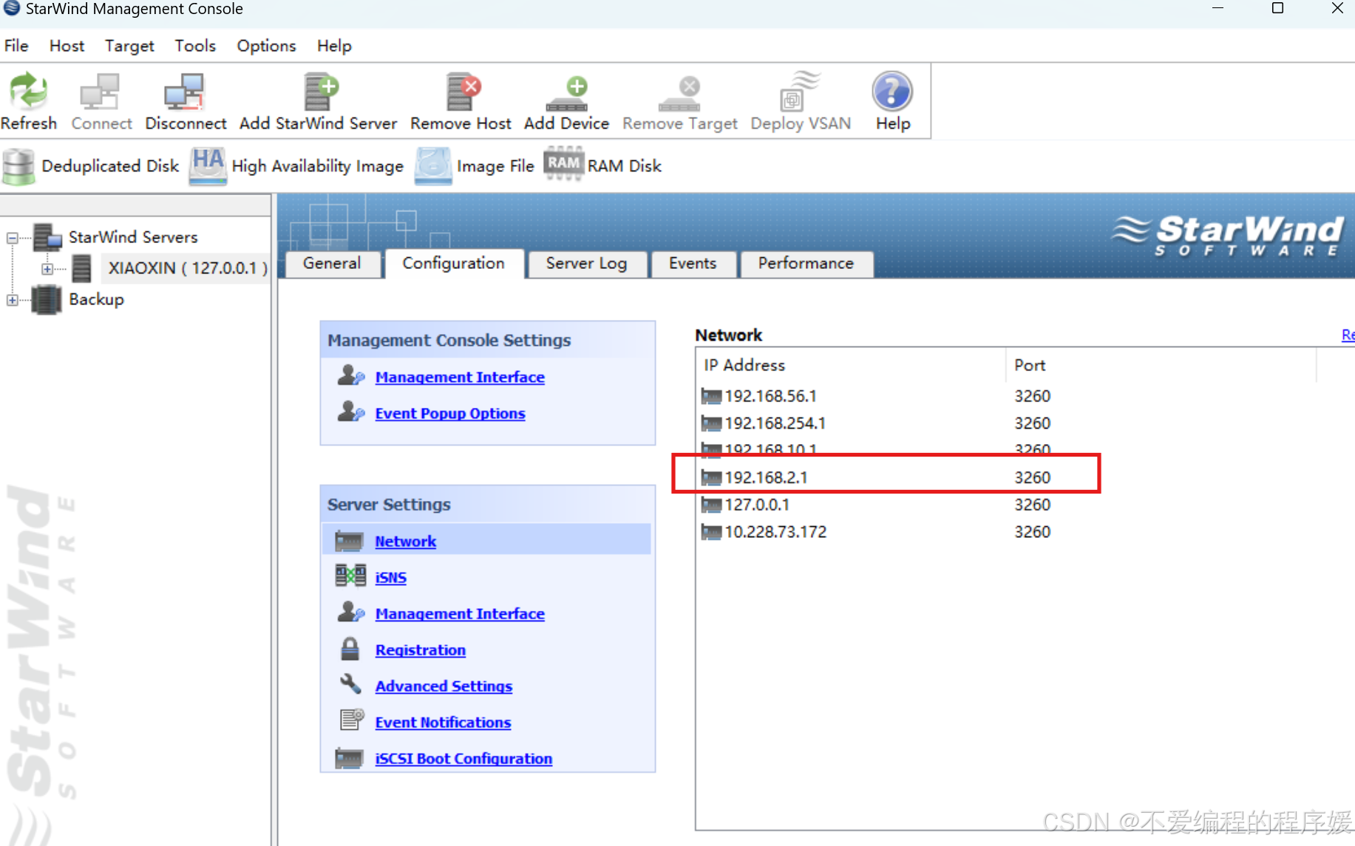The image size is (1355, 846).
Task: Click the Registration lock icon
Action: point(350,649)
